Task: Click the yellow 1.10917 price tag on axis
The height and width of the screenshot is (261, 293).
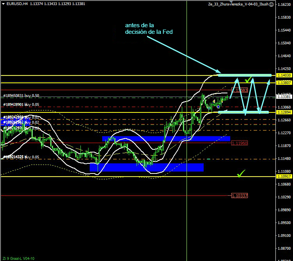Action: (284, 177)
